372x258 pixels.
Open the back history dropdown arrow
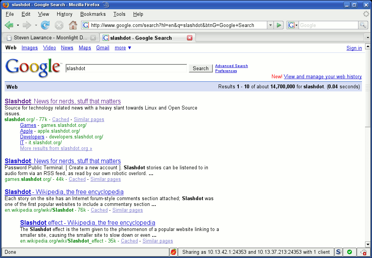click(x=18, y=25)
